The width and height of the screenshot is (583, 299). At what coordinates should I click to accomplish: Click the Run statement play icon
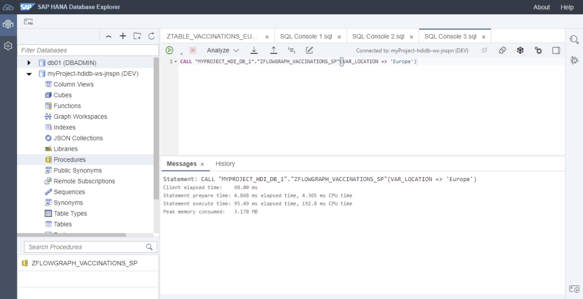pyautogui.click(x=170, y=50)
